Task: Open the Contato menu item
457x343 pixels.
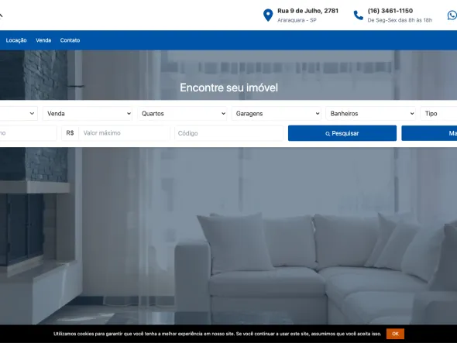Action: [70, 40]
